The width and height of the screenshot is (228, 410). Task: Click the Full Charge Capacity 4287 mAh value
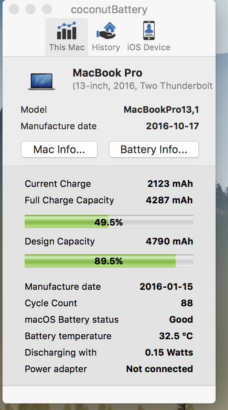point(170,200)
